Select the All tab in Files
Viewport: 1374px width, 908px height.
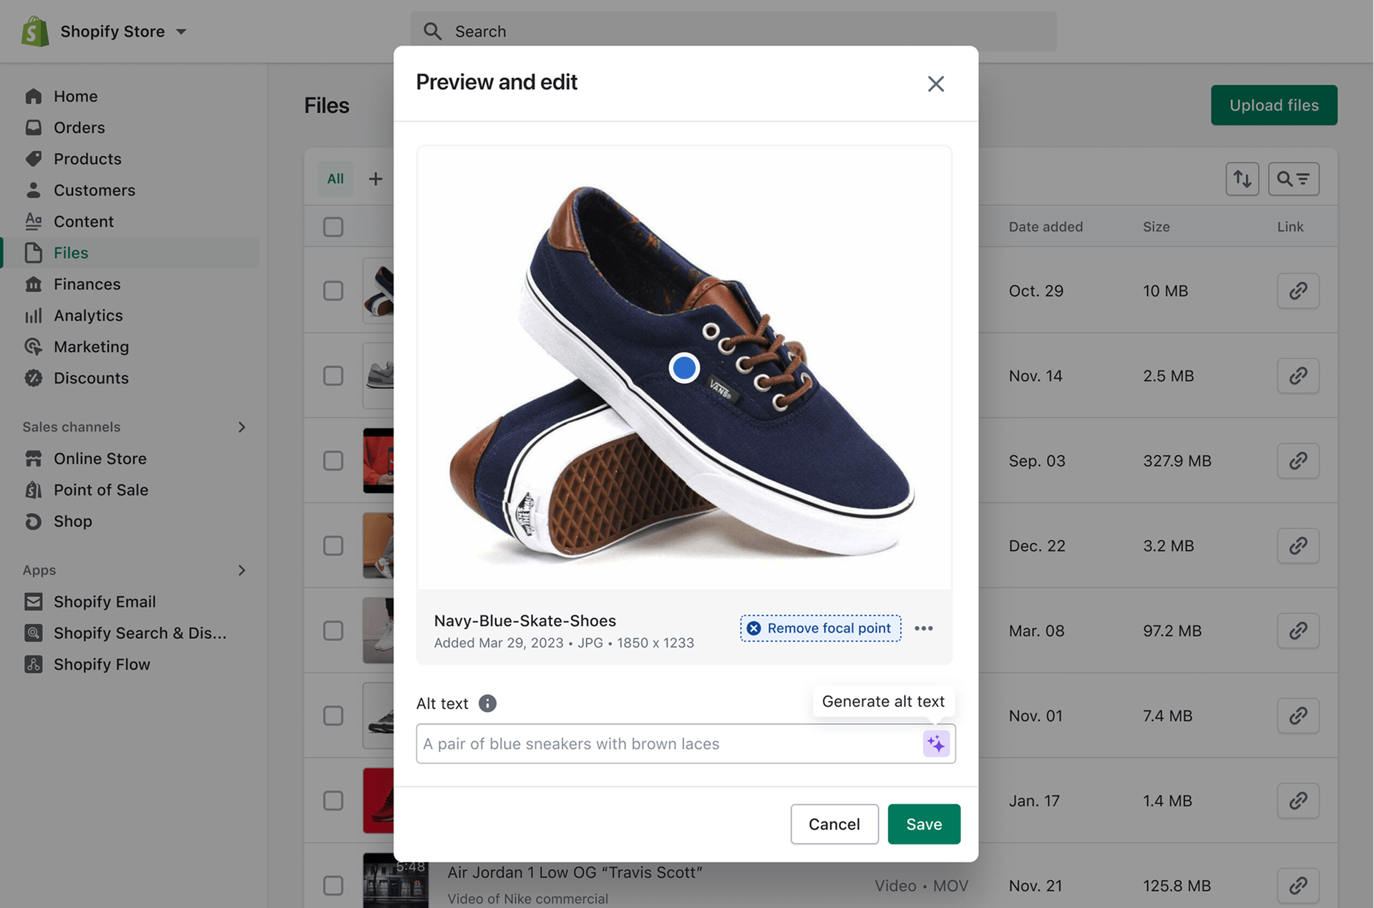coord(336,179)
